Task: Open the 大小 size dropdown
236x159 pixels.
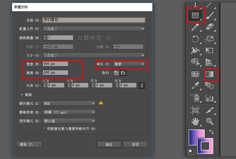Action: [94, 55]
